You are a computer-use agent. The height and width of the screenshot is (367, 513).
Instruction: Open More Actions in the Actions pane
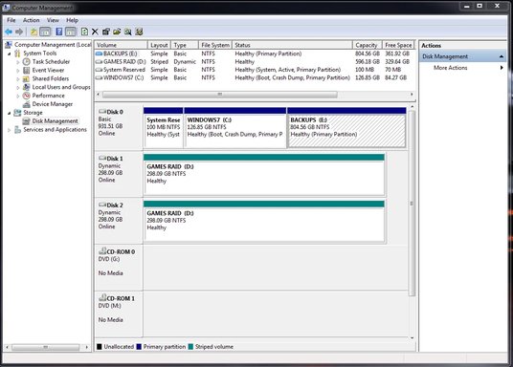coord(450,68)
